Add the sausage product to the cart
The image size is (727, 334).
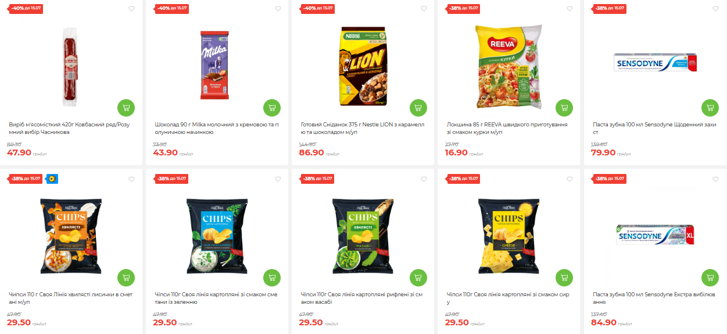(x=126, y=107)
